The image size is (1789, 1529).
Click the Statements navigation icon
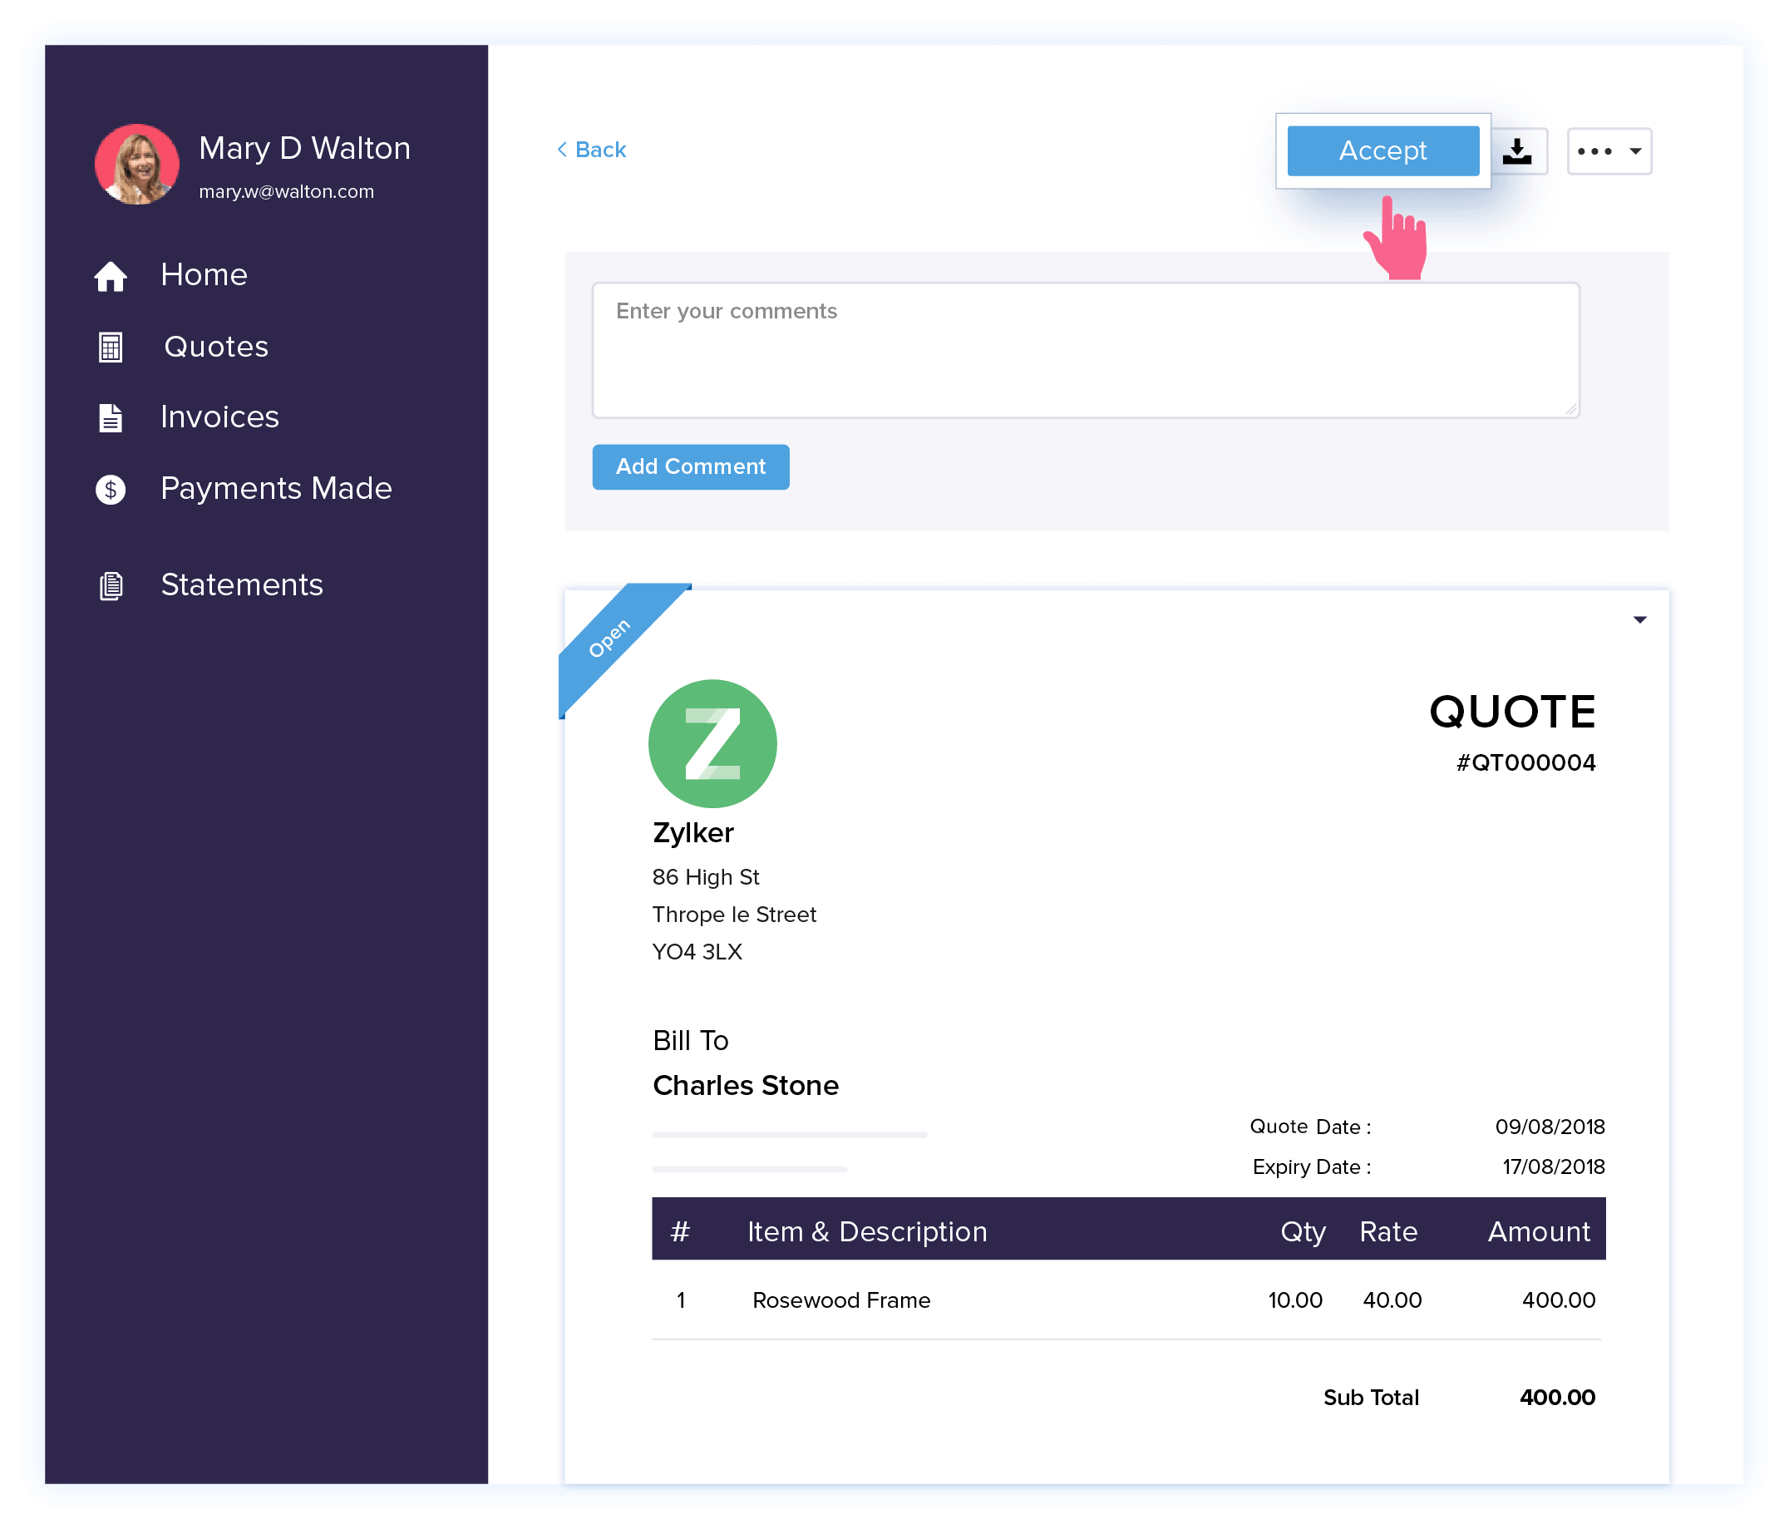(112, 584)
